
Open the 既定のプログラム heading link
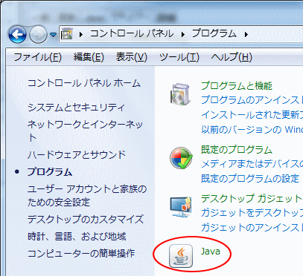(237, 150)
